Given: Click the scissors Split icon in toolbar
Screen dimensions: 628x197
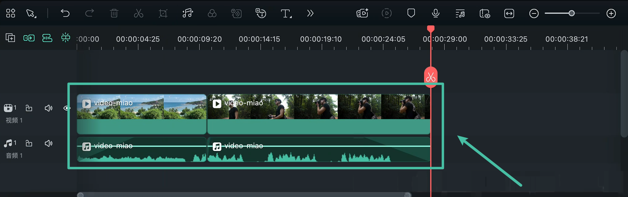Looking at the screenshot, I should click(x=139, y=13).
